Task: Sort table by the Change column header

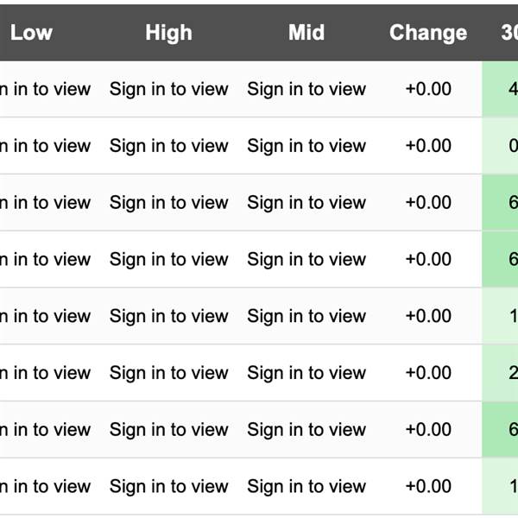Action: [428, 33]
